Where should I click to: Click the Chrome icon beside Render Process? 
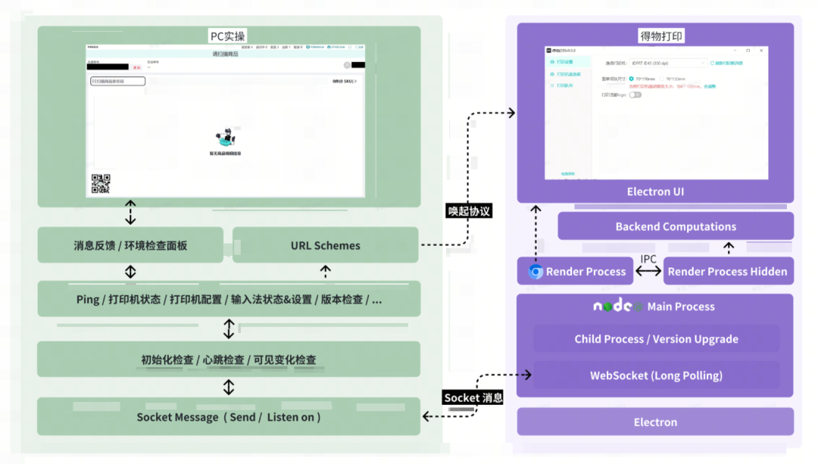(x=535, y=272)
